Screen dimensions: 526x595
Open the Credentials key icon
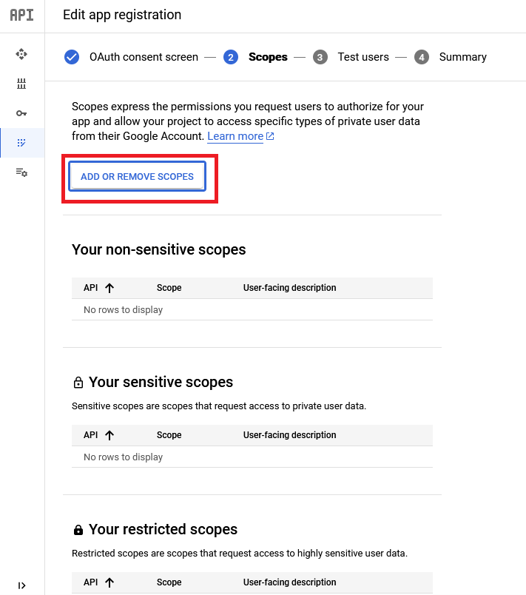tap(21, 113)
